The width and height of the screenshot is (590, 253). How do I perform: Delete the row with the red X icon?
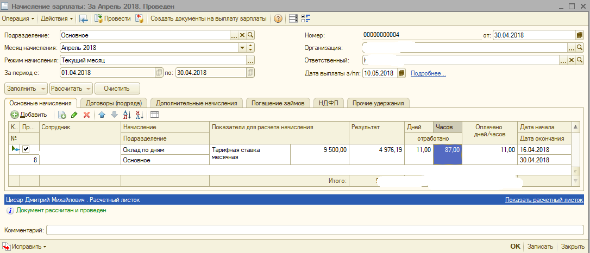tap(86, 115)
